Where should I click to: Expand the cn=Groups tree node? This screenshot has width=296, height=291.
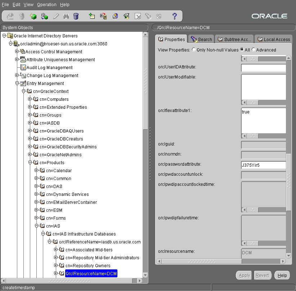pyautogui.click(x=30, y=115)
